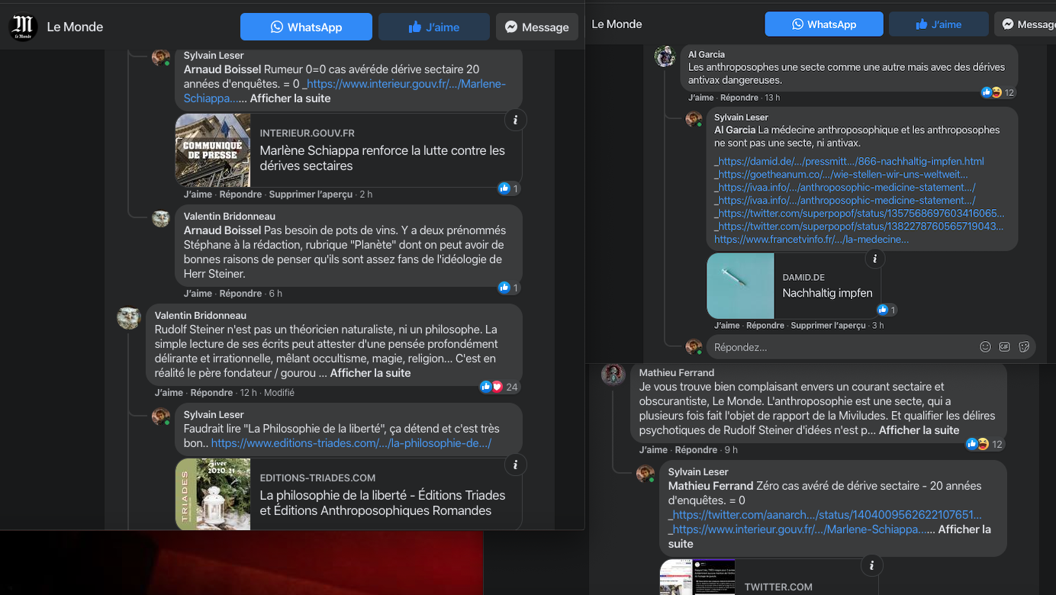Expand Sylvain Leser's Rumeur comment via Afficher la suite
This screenshot has height=595, width=1056.
pos(290,98)
